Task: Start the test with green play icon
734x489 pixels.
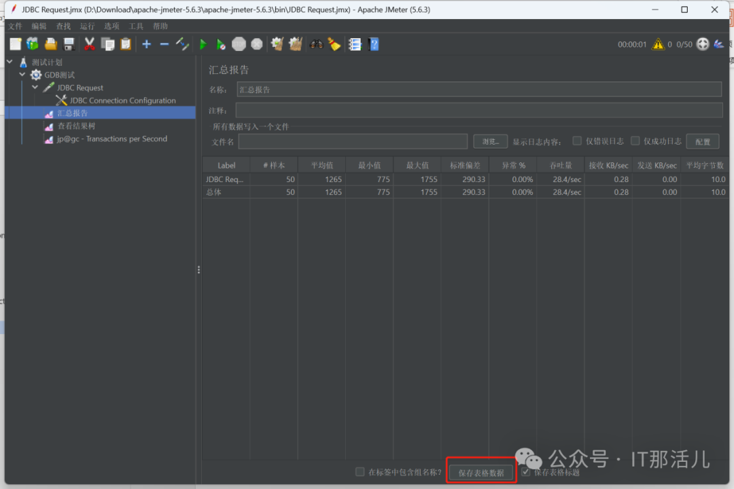Action: (x=203, y=44)
